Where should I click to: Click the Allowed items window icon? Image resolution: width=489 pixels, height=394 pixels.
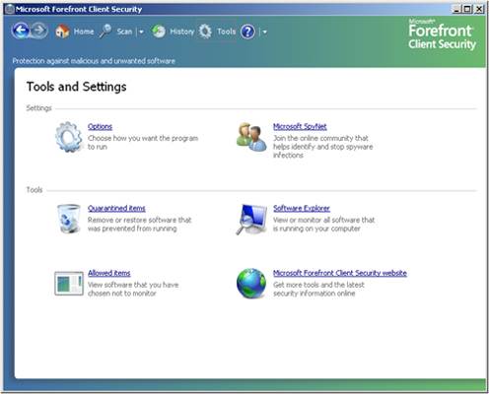pyautogui.click(x=69, y=284)
